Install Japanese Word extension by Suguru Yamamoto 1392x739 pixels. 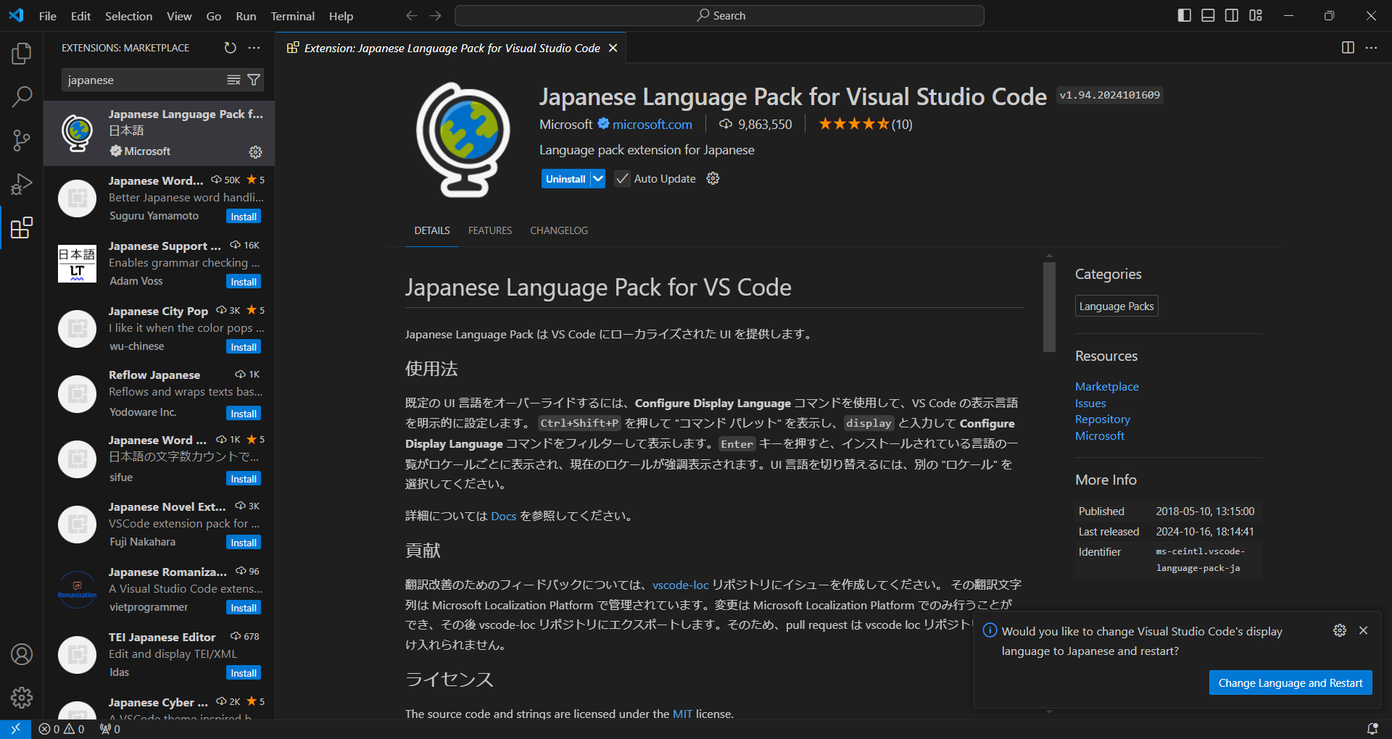coord(244,217)
